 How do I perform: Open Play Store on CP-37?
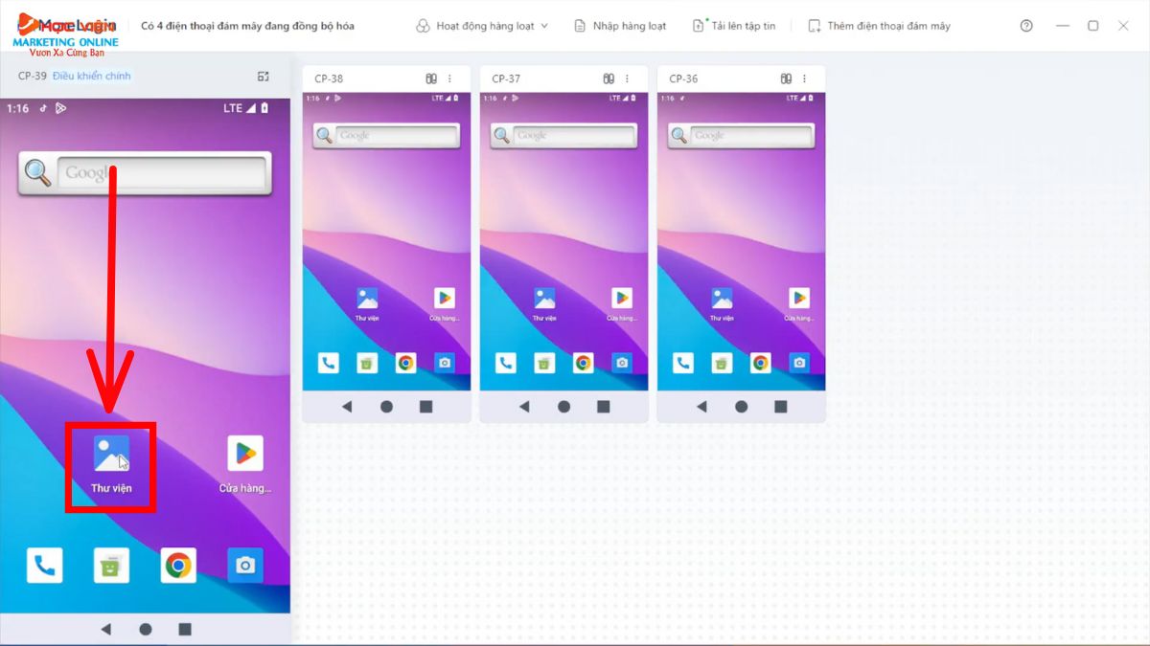click(x=622, y=298)
